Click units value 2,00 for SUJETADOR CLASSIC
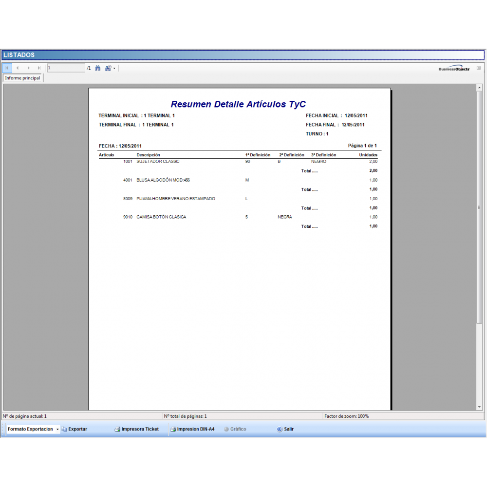Viewport: 487px width, 487px height. coord(374,162)
